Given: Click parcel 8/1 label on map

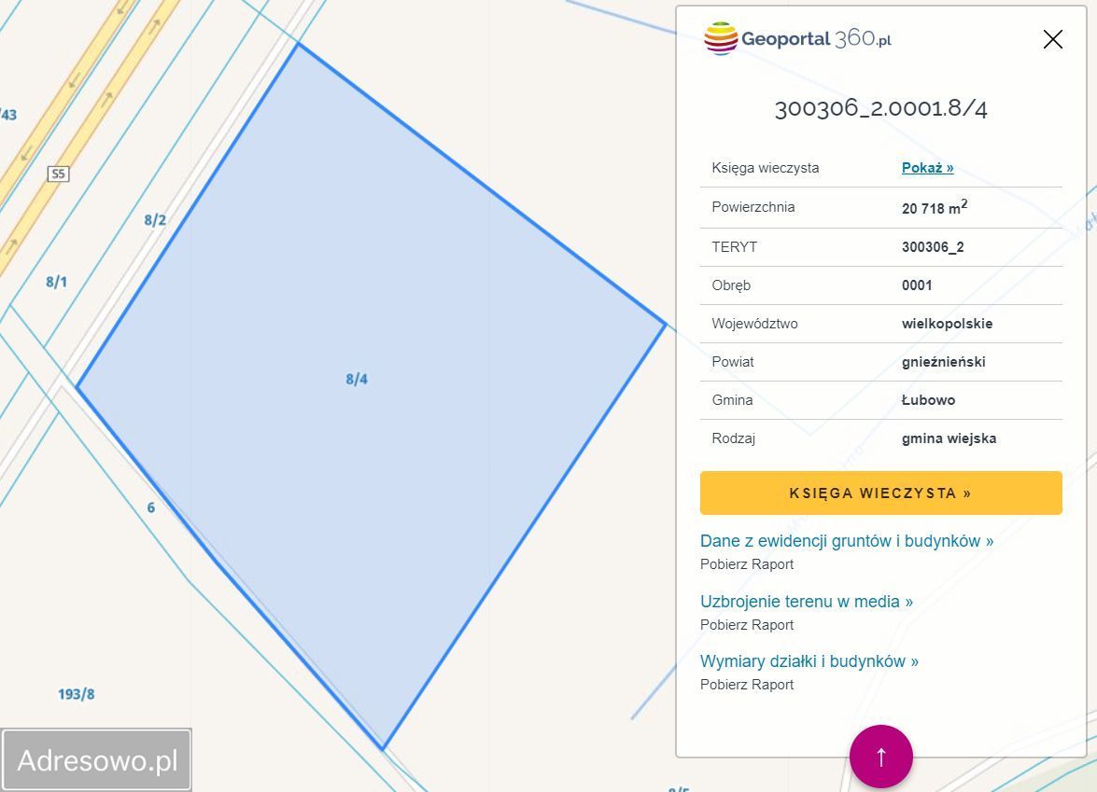Looking at the screenshot, I should pyautogui.click(x=57, y=282).
